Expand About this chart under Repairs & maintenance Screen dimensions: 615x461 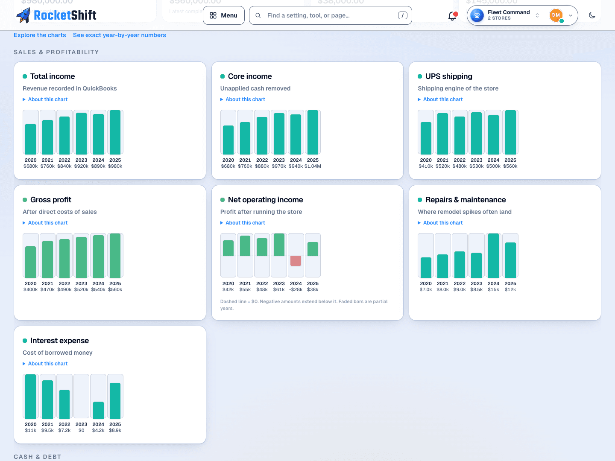[440, 223]
